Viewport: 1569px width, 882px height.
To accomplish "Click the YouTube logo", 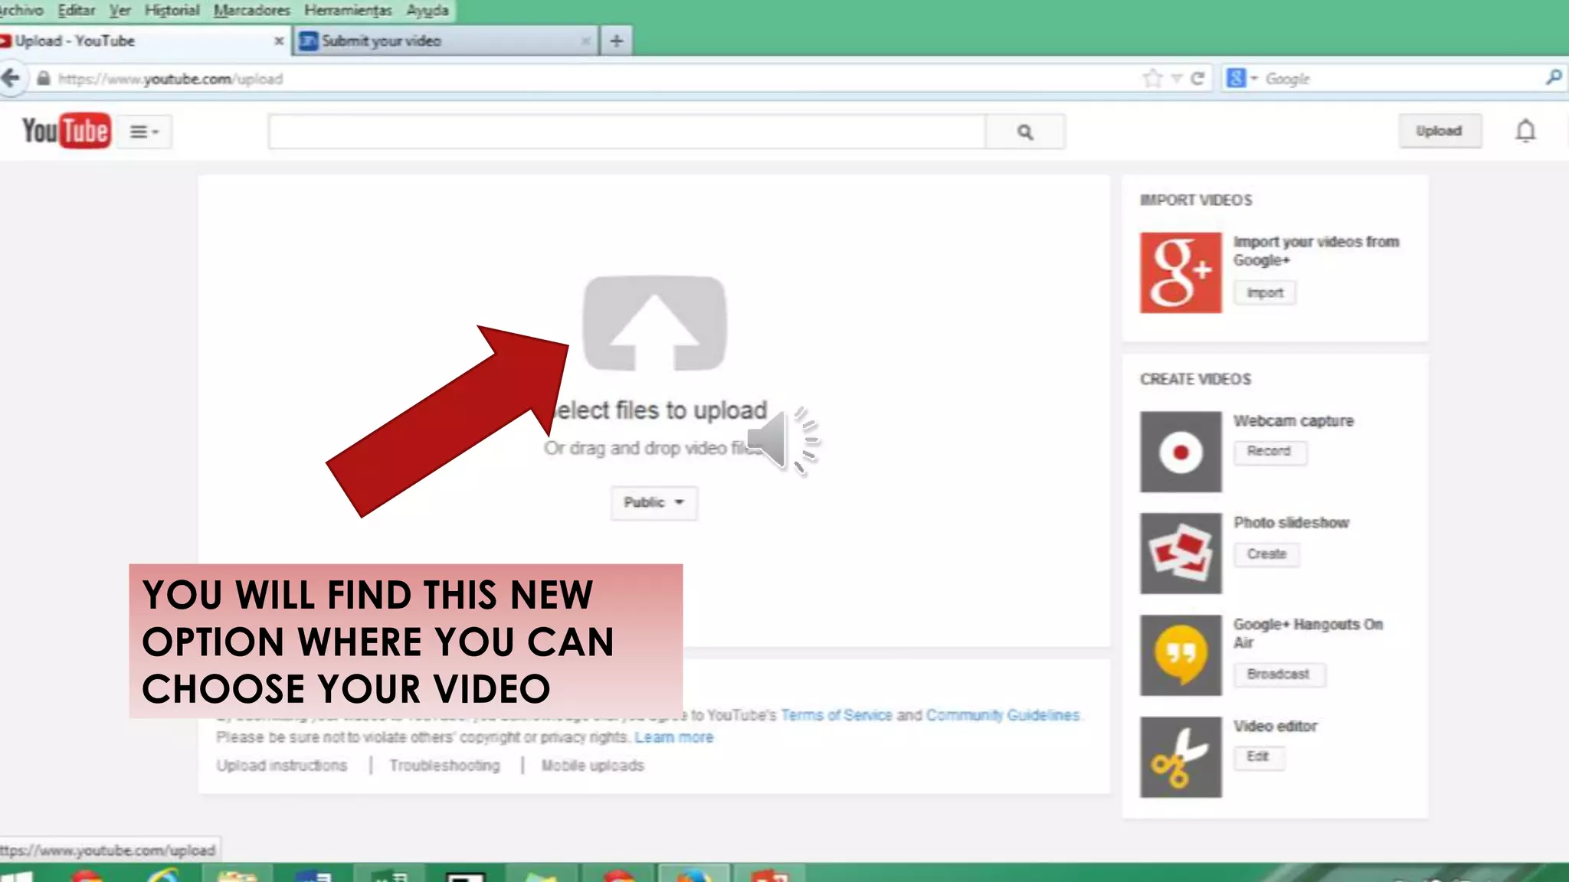I will (67, 131).
